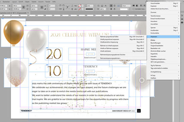The image size is (184, 122).
Task: Click the Flip vertical icon
Action: pyautogui.click(x=63, y=9)
